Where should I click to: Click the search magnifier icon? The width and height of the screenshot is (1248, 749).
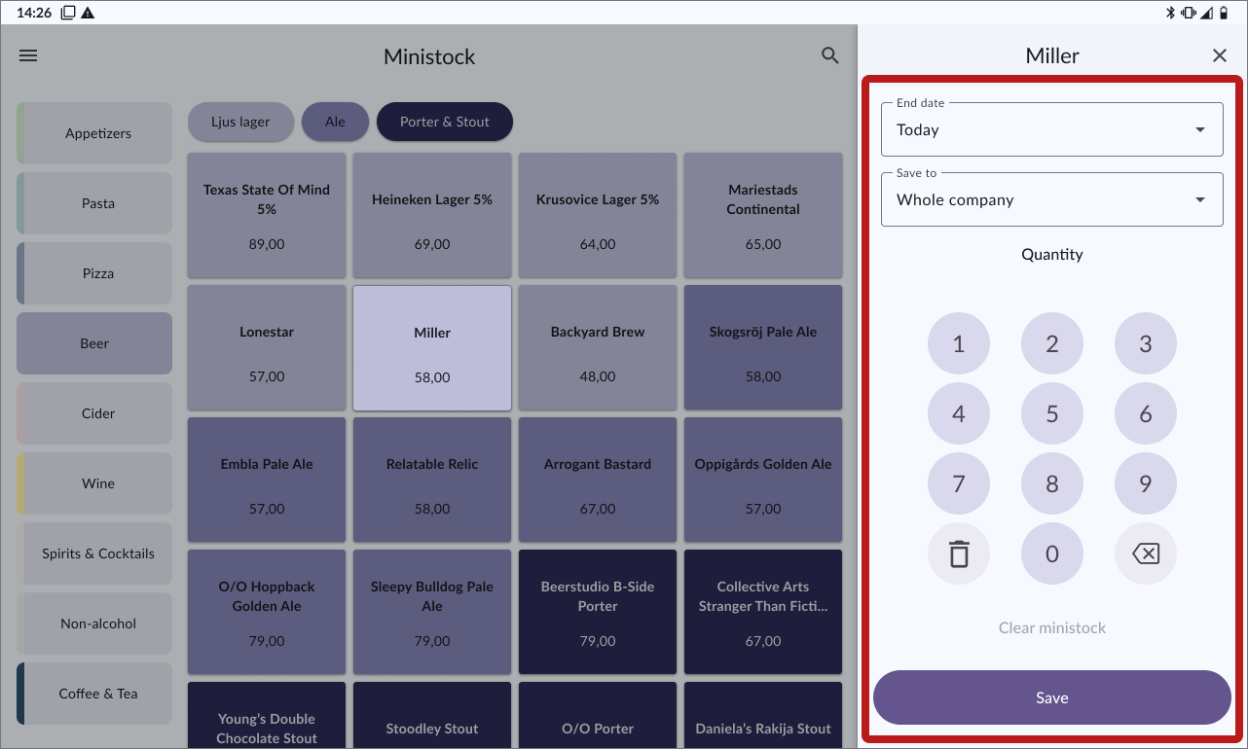[830, 55]
